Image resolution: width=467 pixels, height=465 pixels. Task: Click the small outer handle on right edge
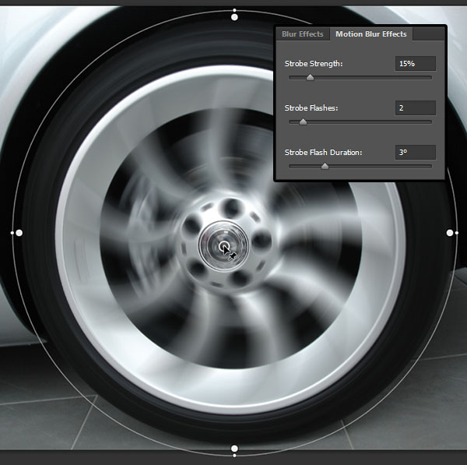tap(457, 232)
